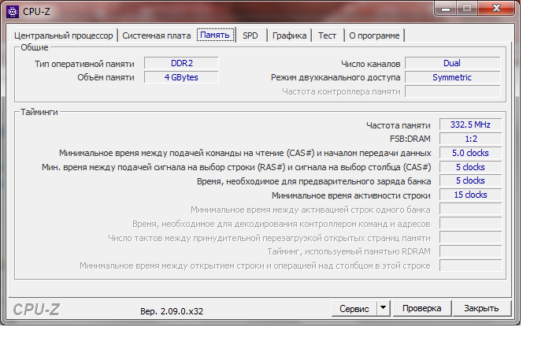Open the SPD tab
This screenshot has width=534, height=353.
(x=250, y=35)
